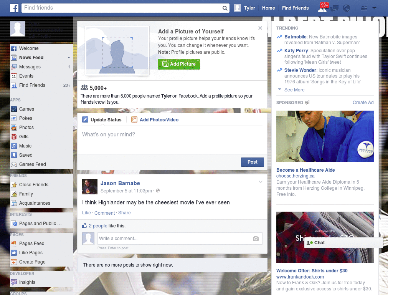Viewport: 393px width, 295px height.
Task: Click the Create Ad link
Action: point(363,102)
